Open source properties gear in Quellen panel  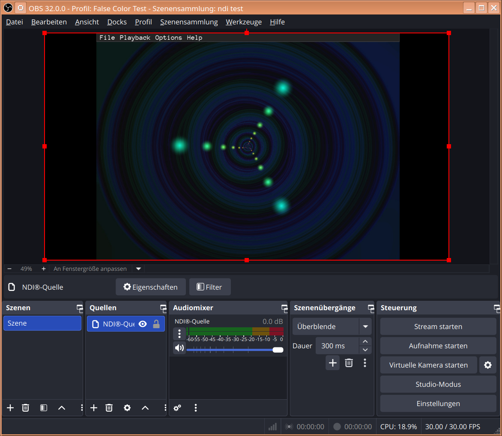tap(127, 408)
